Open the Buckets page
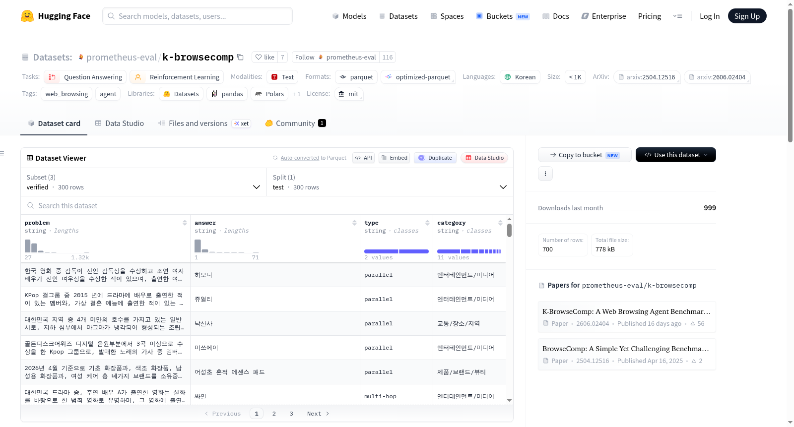Screen dimensions: 794x427 point(503,16)
